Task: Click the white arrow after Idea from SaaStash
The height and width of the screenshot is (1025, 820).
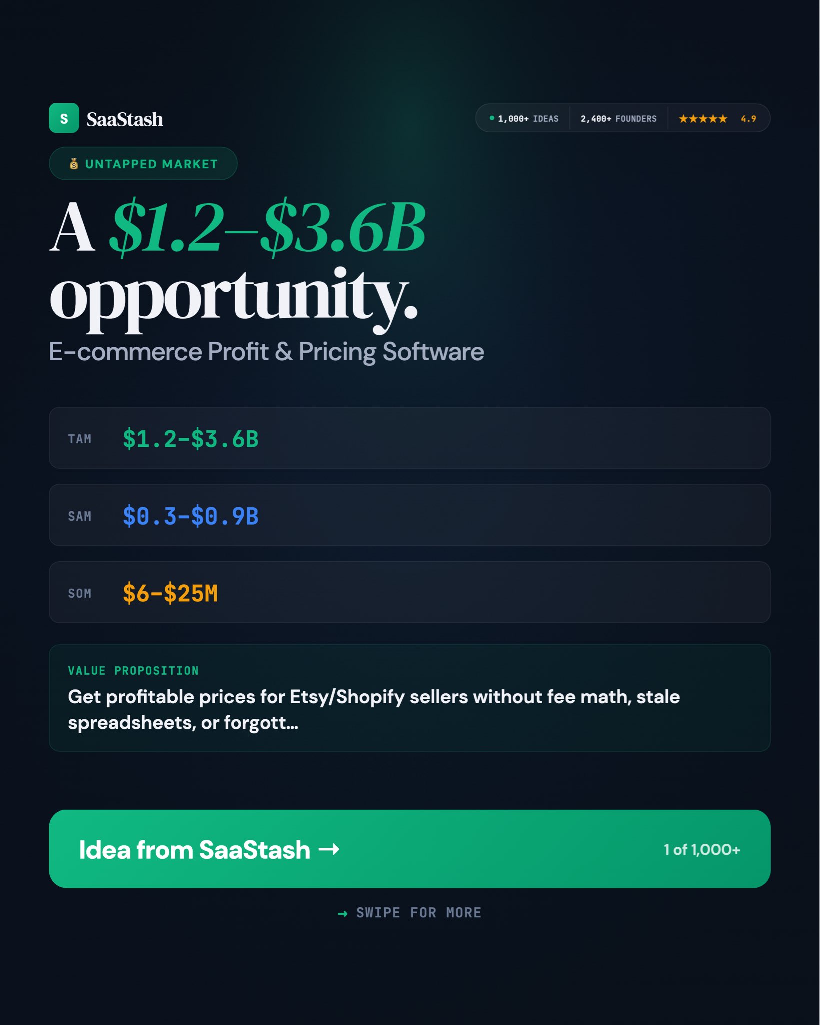Action: point(329,849)
